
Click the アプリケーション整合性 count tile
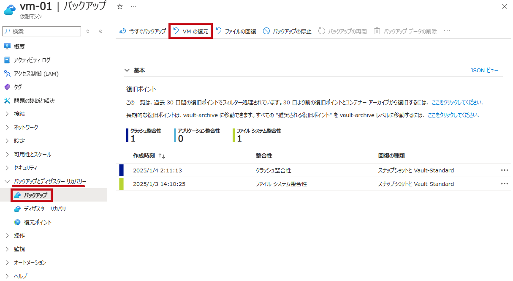pos(197,135)
